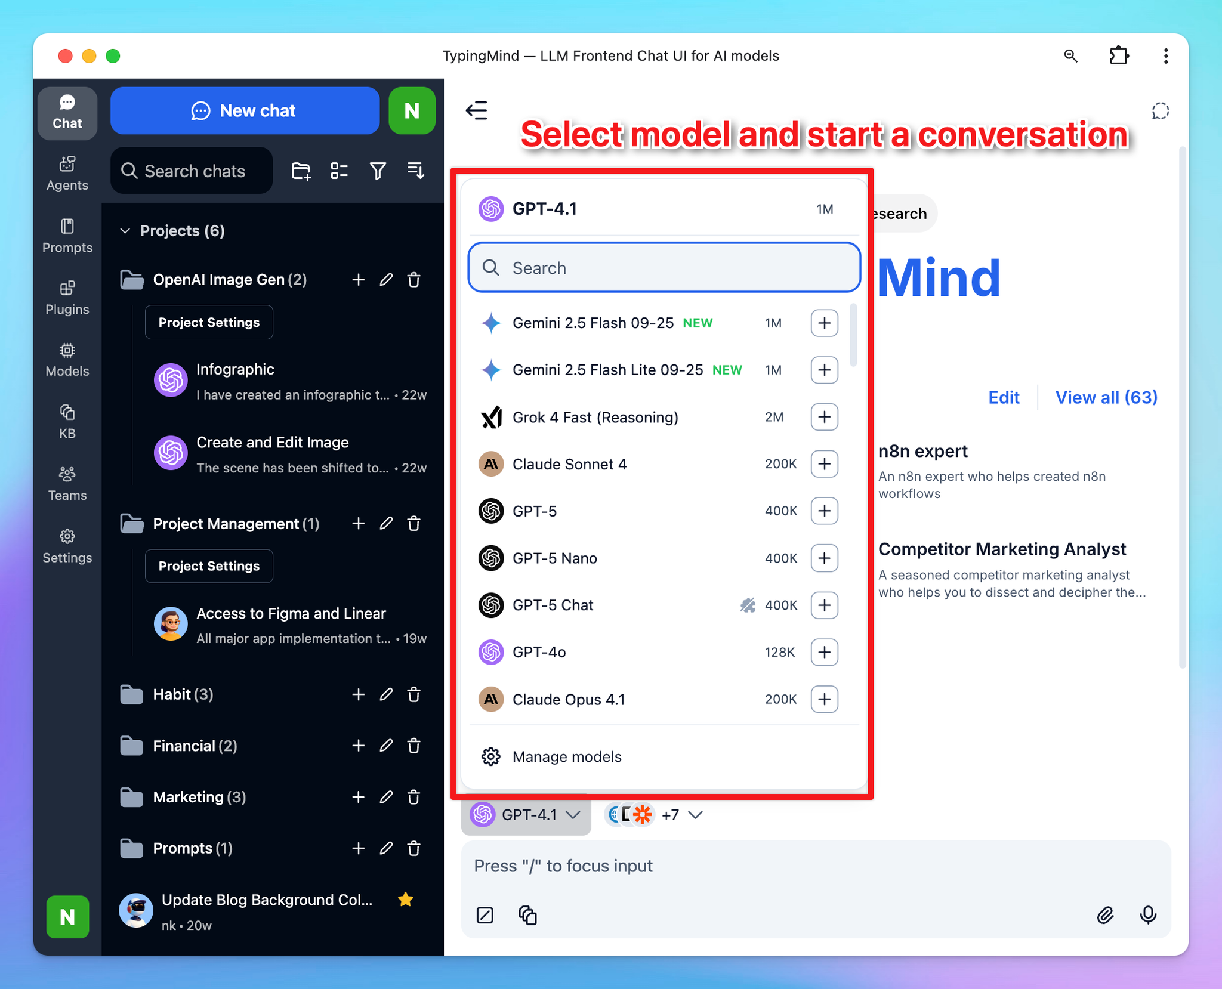Open Settings from the sidebar

point(67,545)
